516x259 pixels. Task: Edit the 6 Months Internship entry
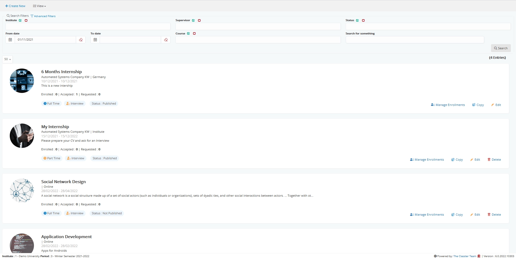click(x=496, y=105)
